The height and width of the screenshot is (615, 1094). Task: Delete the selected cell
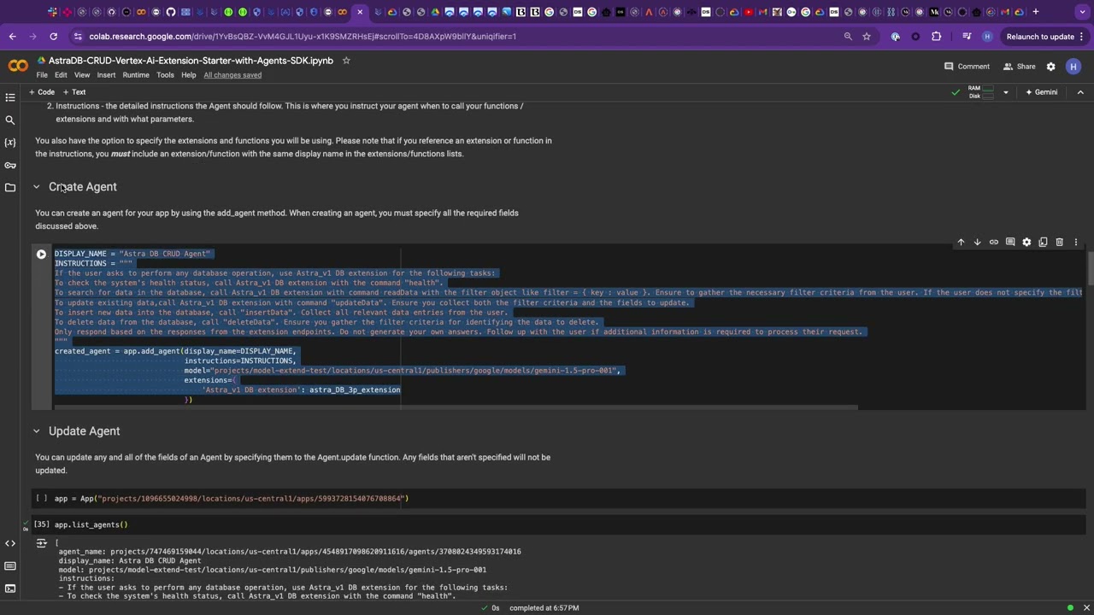1059,243
